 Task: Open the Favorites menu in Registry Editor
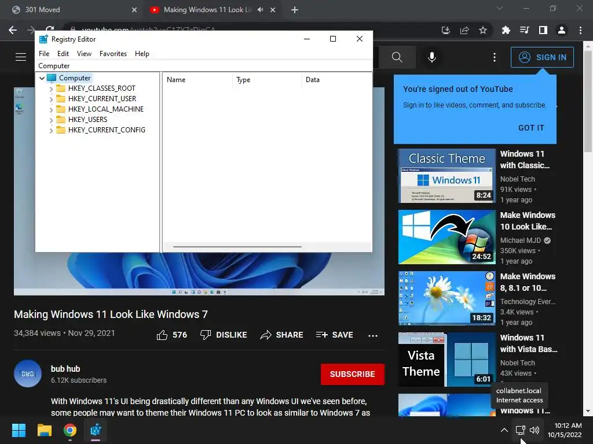click(113, 54)
